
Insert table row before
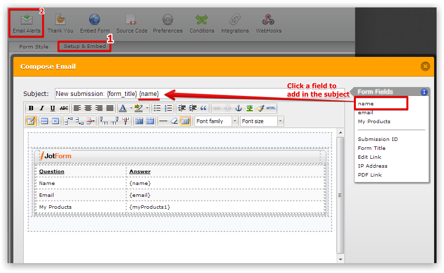(x=69, y=121)
